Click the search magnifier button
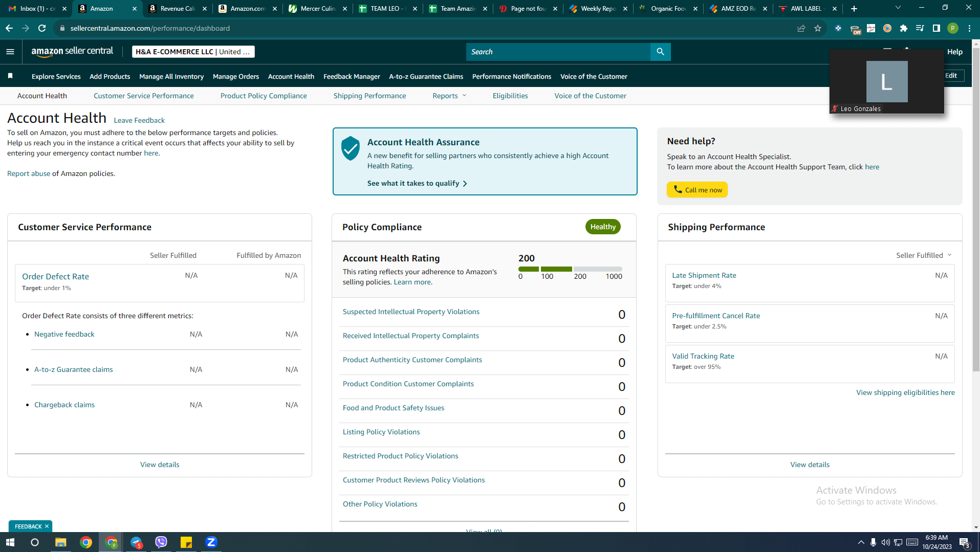Image resolution: width=980 pixels, height=552 pixels. pyautogui.click(x=660, y=52)
